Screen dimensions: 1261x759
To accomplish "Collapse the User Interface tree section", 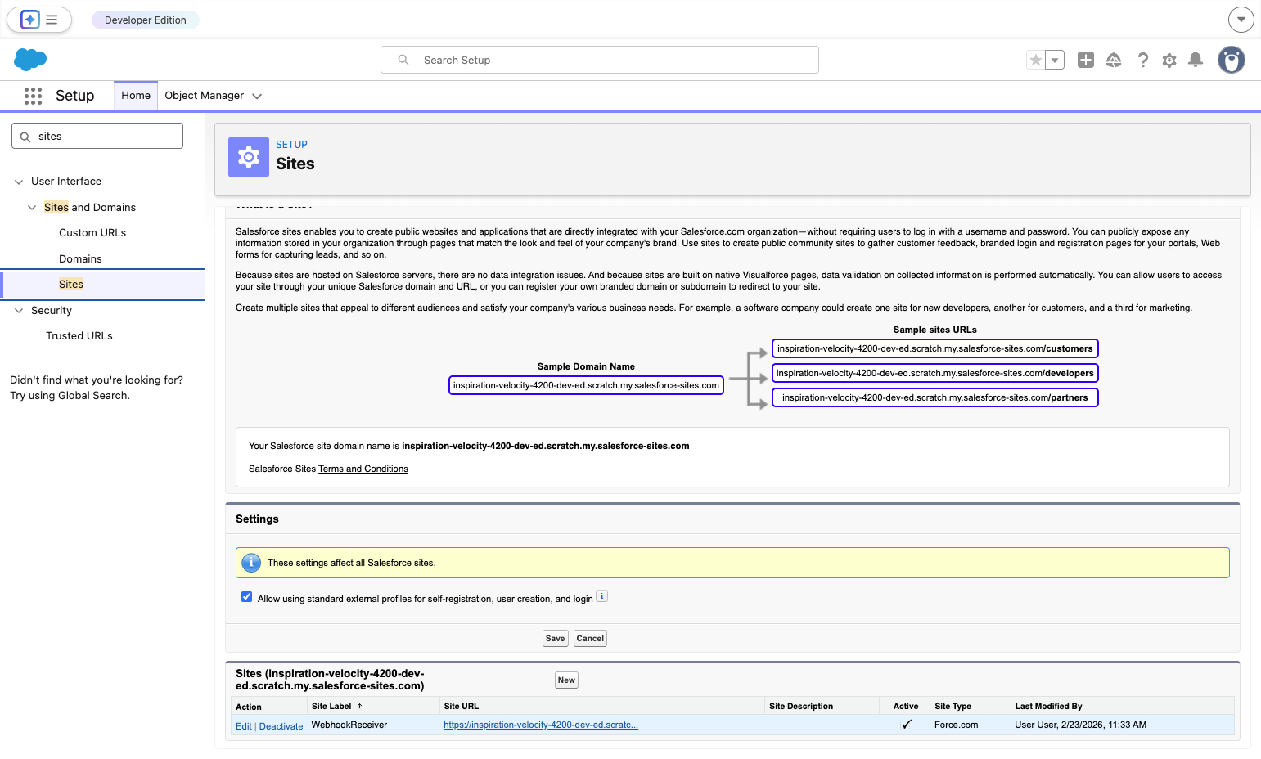I will (x=19, y=182).
